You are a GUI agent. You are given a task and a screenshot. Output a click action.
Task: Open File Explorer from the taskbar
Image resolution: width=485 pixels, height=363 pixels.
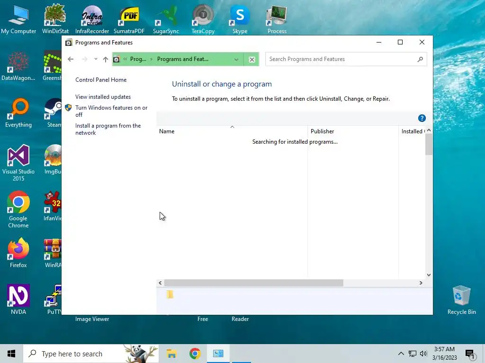[171, 354]
